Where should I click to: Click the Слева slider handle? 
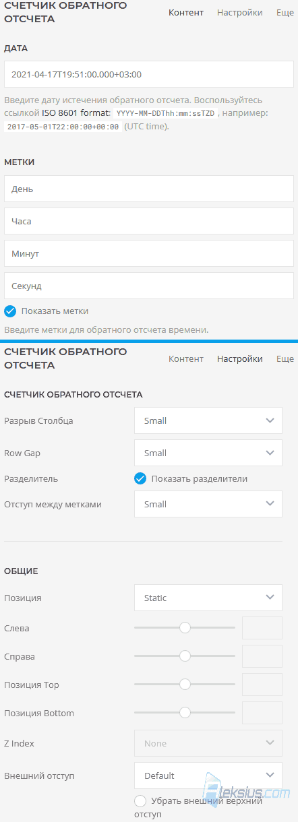pyautogui.click(x=185, y=628)
